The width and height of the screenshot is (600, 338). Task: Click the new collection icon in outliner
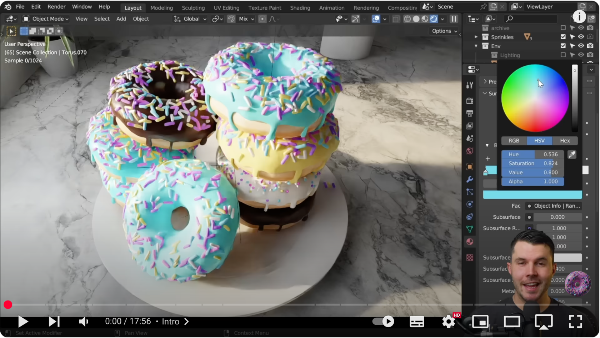pos(591,19)
